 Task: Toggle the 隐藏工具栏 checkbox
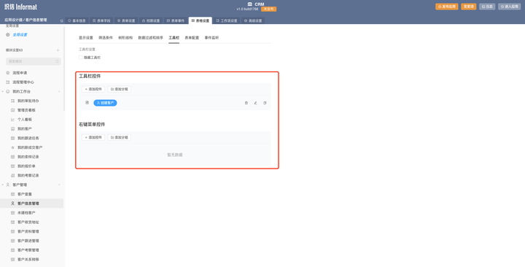[x=81, y=58]
